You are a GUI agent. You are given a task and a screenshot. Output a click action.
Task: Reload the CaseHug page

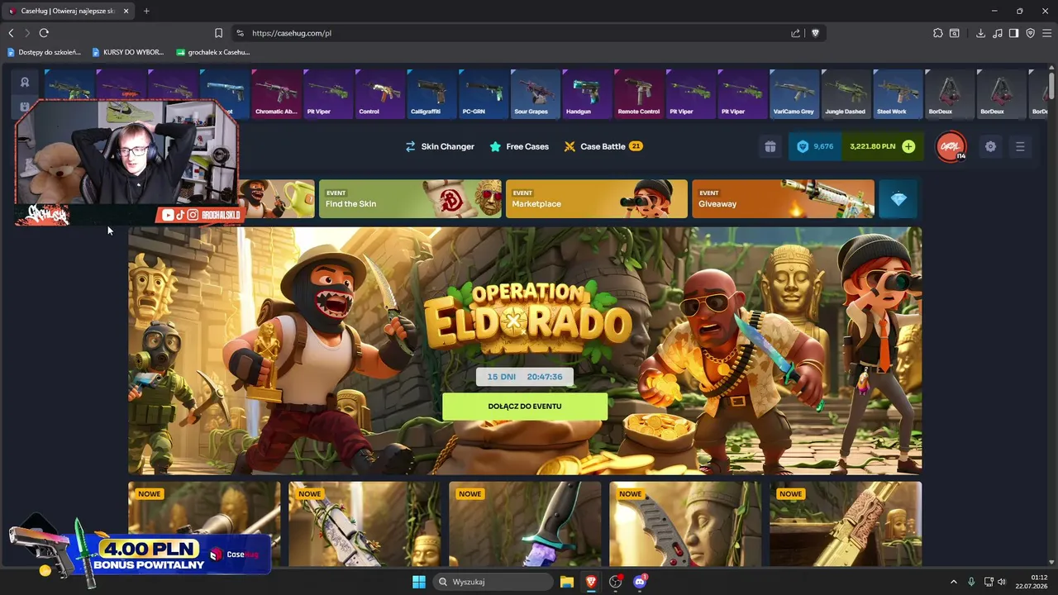(44, 33)
